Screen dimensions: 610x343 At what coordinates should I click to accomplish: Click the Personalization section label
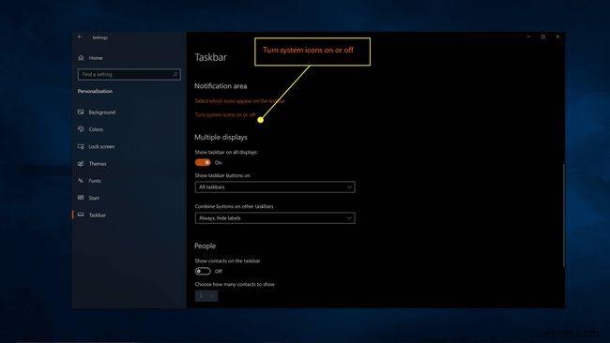[95, 91]
